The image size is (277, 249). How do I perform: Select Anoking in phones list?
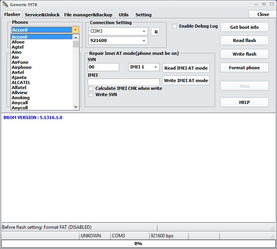coord(42,98)
